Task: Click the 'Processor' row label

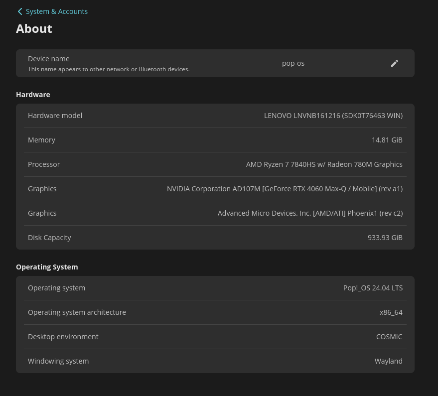Action: coord(44,164)
